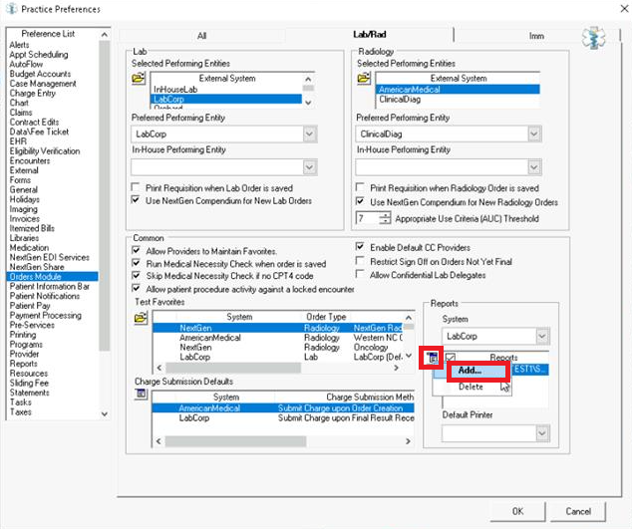
Task: Click Charge Submission Defaults grid icon
Action: 141,394
